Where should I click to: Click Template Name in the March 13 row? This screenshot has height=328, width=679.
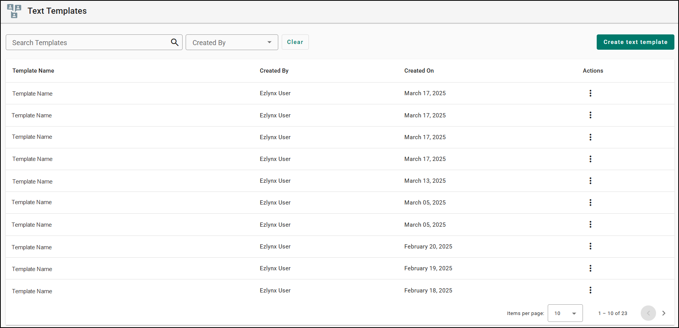[33, 182]
